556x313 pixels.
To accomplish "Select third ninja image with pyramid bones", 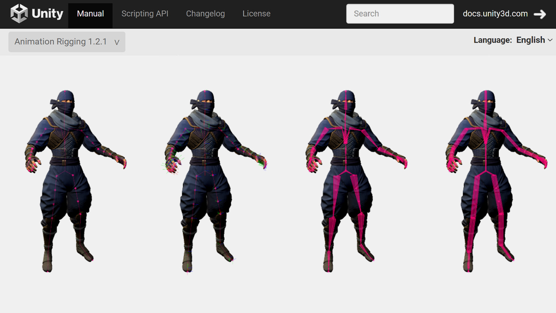I will (x=357, y=181).
